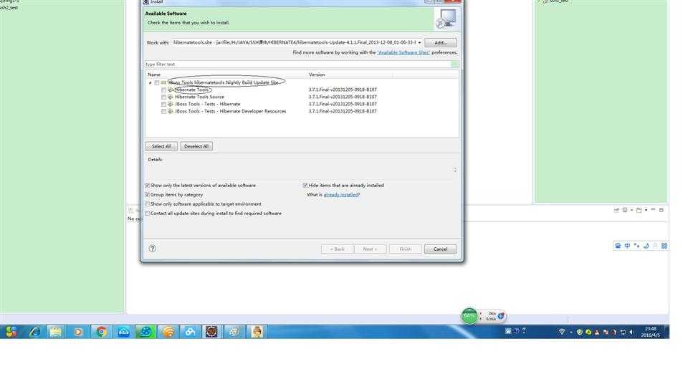688x387 pixels.
Task: Open the display selected console dropdown arrow
Action: coord(631,210)
